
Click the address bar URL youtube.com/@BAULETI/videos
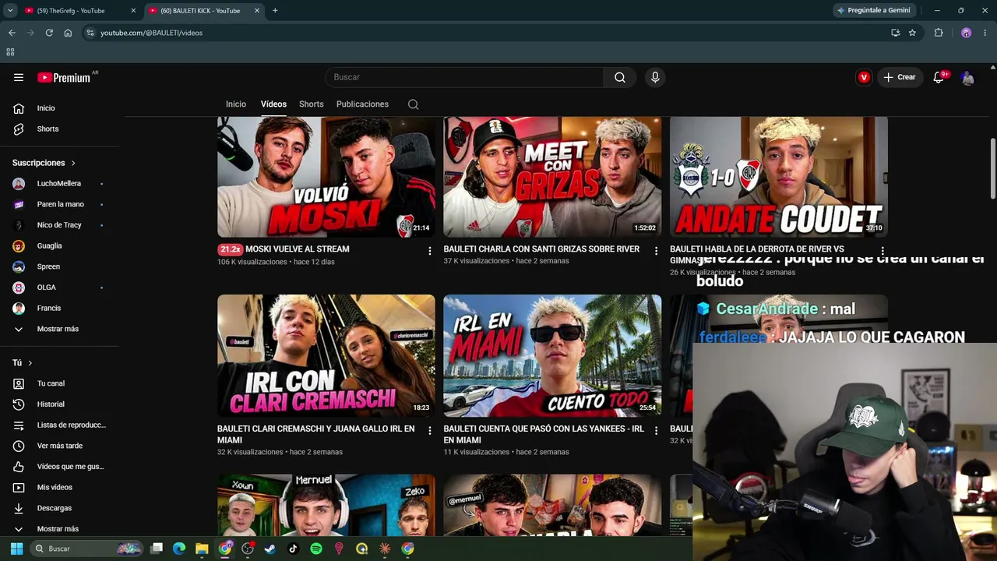coord(151,33)
